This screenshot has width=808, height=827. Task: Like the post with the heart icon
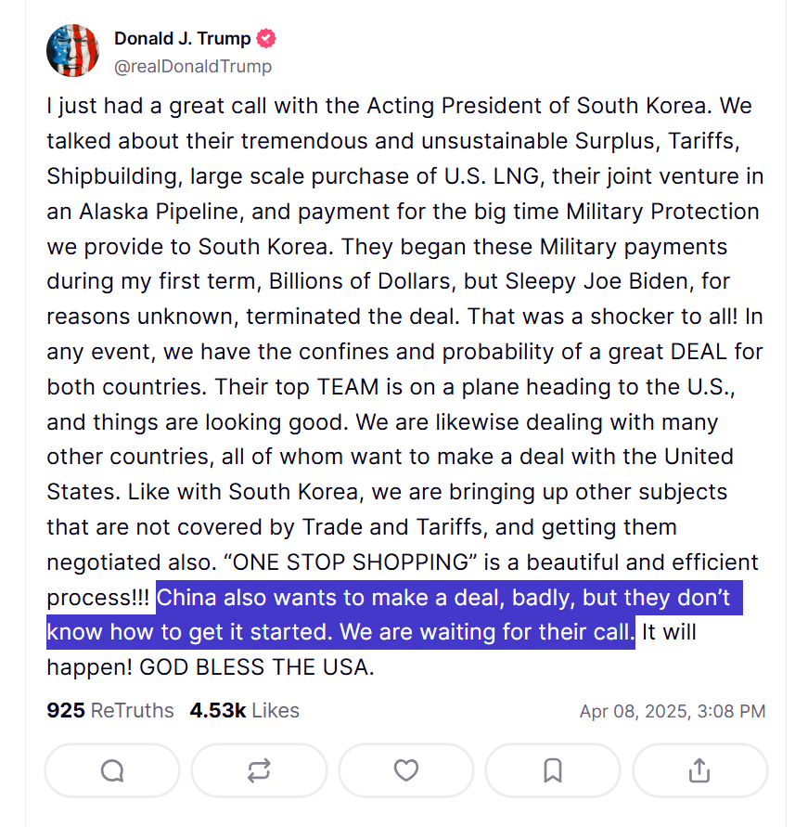[406, 770]
